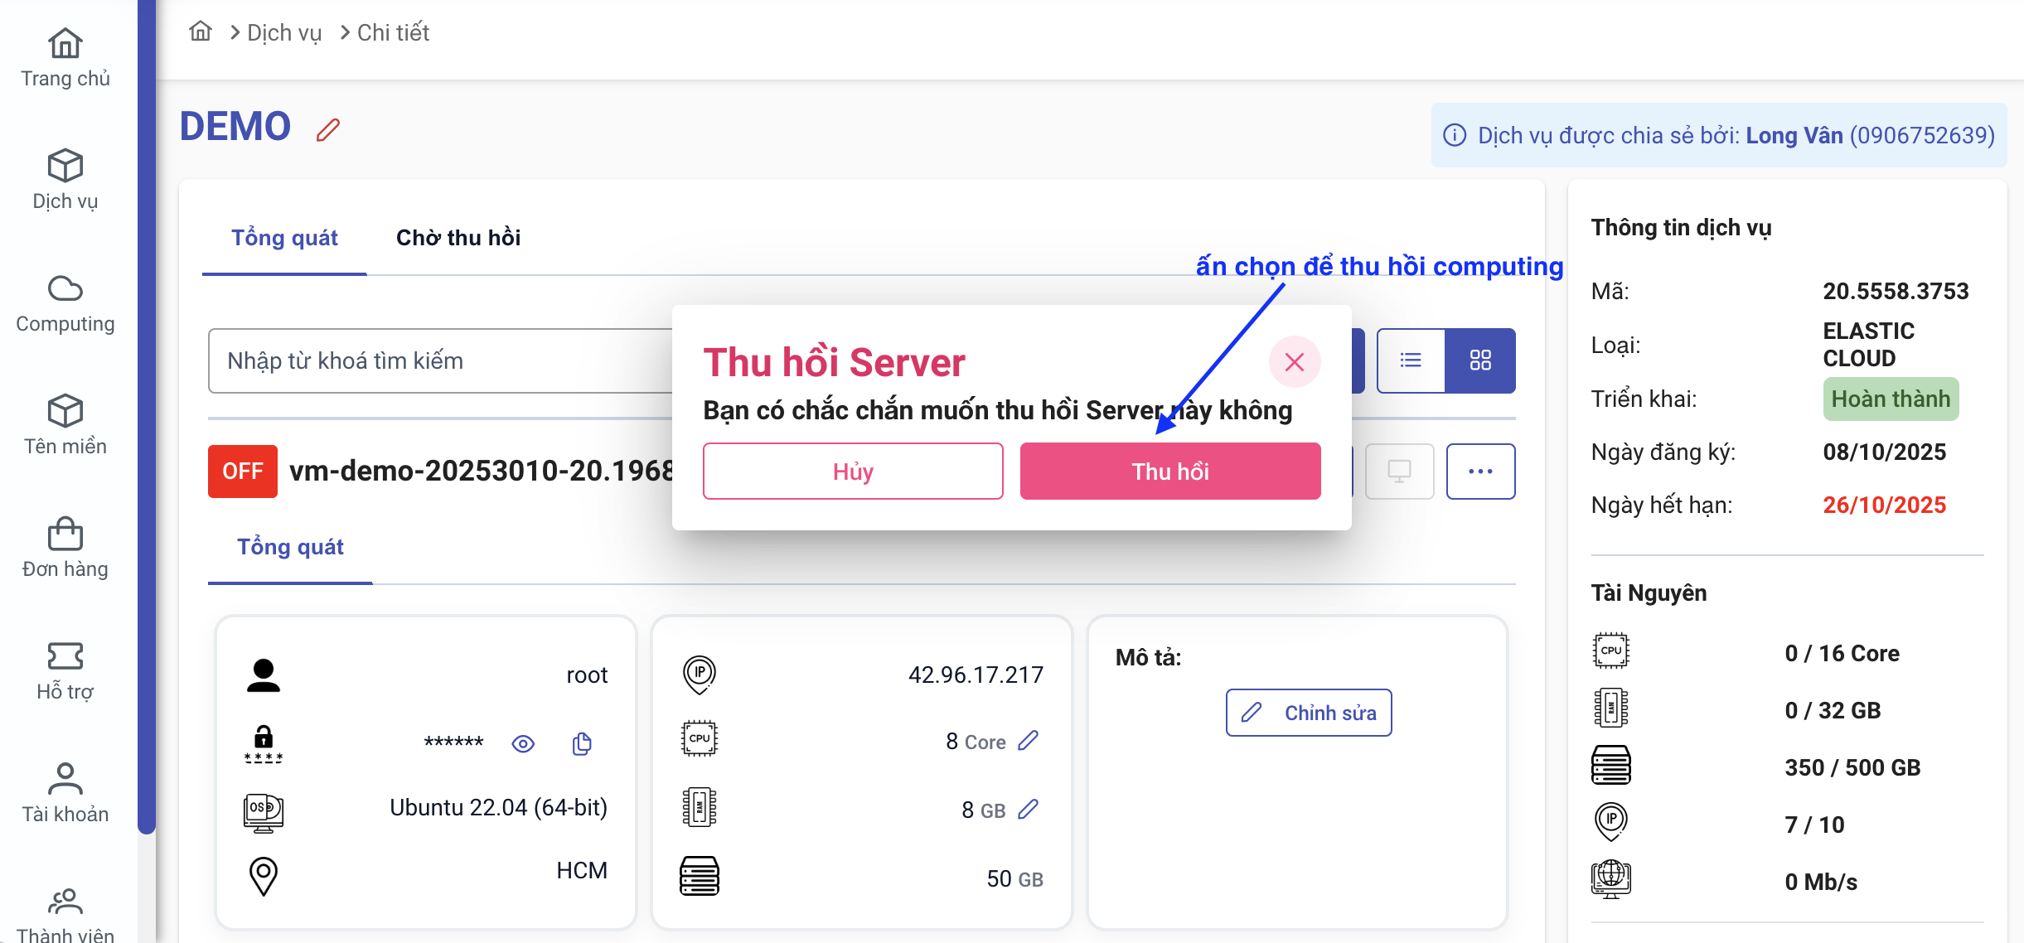
Task: Open the three-dots server actions menu
Action: [x=1480, y=471]
